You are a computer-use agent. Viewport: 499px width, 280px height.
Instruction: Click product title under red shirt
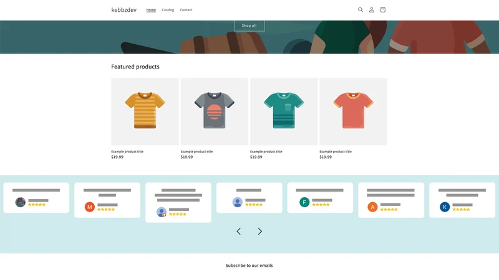click(336, 152)
